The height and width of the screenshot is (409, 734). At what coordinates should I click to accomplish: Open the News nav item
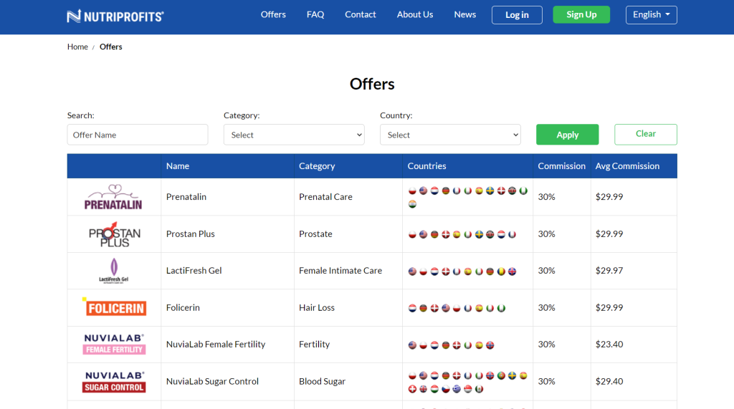pos(464,14)
